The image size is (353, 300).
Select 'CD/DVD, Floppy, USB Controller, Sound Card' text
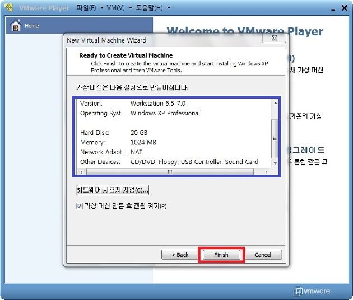pos(194,162)
